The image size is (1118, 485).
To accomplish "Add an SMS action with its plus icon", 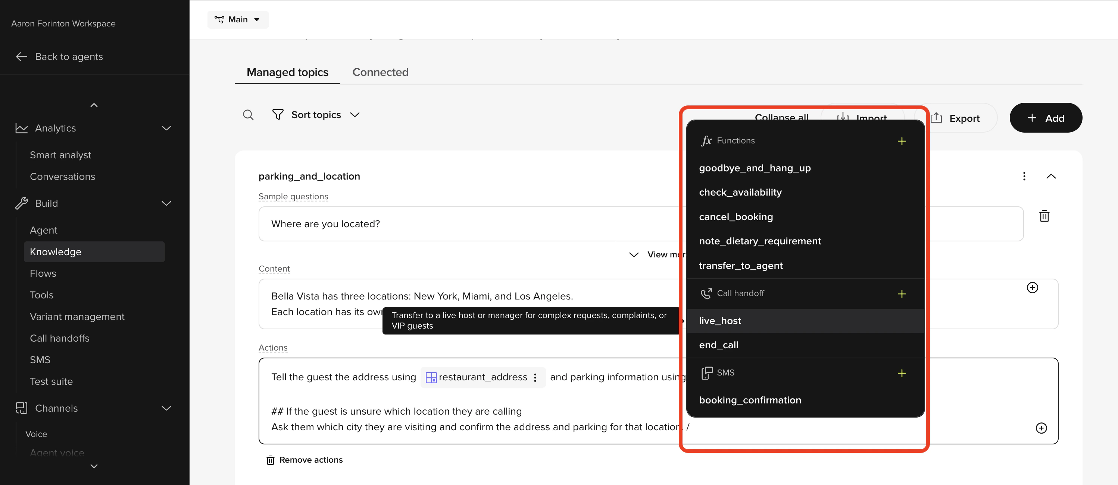I will 902,373.
